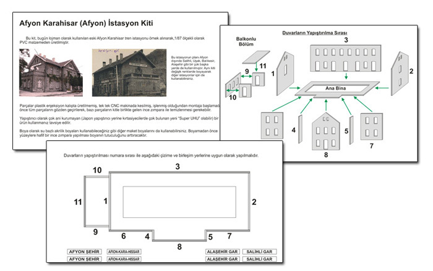Click the 'Balkonlu Bölüm' label
Viewport: 433px width, 271px height.
coord(246,41)
